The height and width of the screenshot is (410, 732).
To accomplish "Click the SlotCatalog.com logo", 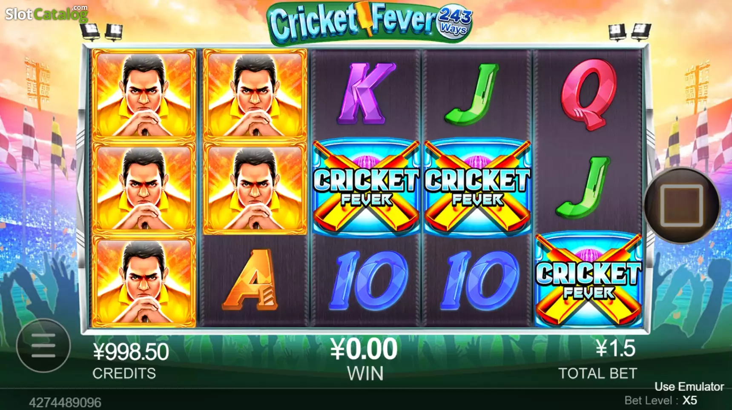I will pyautogui.click(x=46, y=14).
